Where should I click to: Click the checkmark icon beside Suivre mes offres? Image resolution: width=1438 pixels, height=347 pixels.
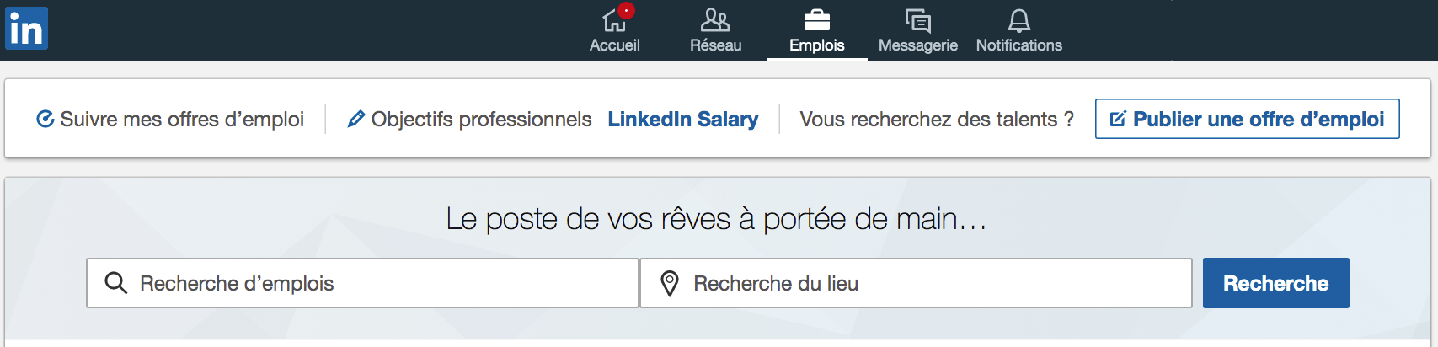[x=45, y=119]
